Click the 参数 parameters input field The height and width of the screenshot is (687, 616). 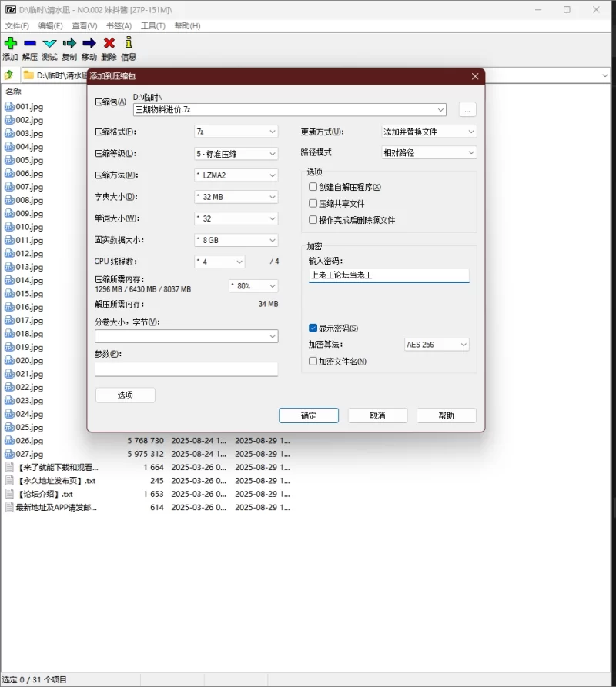[x=186, y=369]
